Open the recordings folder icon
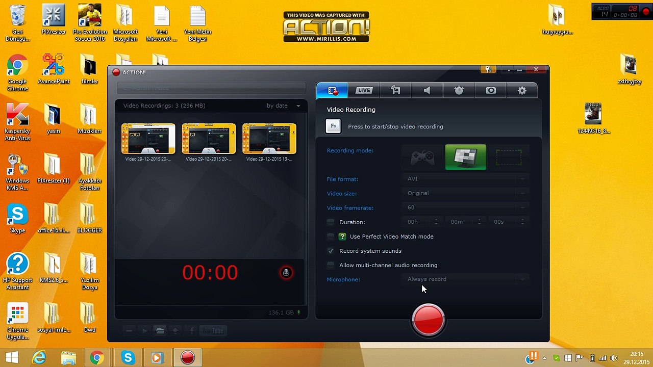This screenshot has width=653, height=367. pyautogui.click(x=160, y=331)
